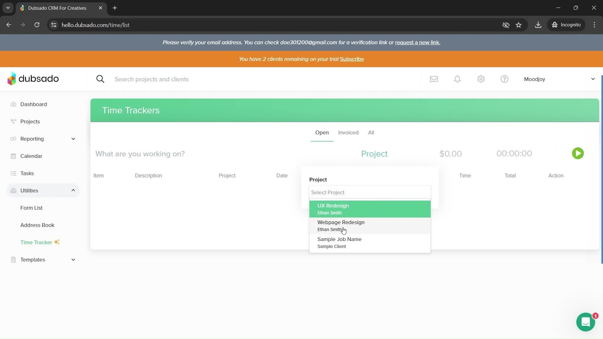The image size is (603, 339).
Task: Open Projects in the sidebar
Action: tap(30, 121)
